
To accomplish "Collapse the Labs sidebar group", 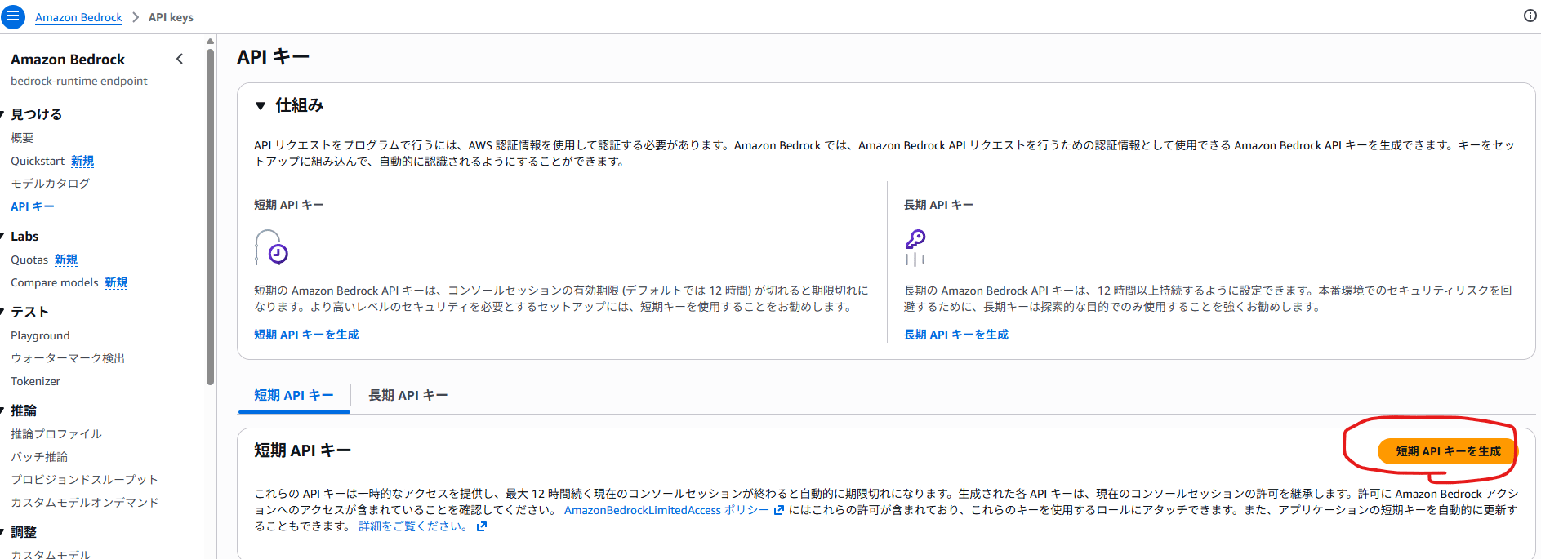I will [x=2, y=237].
